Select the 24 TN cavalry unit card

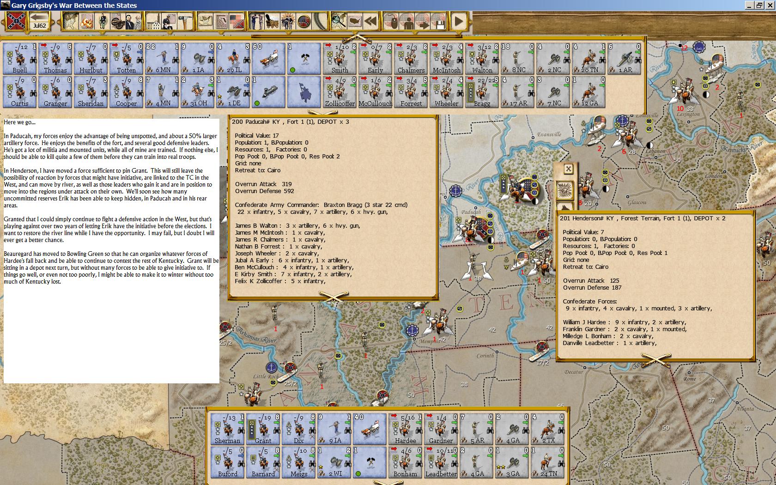coord(548,462)
